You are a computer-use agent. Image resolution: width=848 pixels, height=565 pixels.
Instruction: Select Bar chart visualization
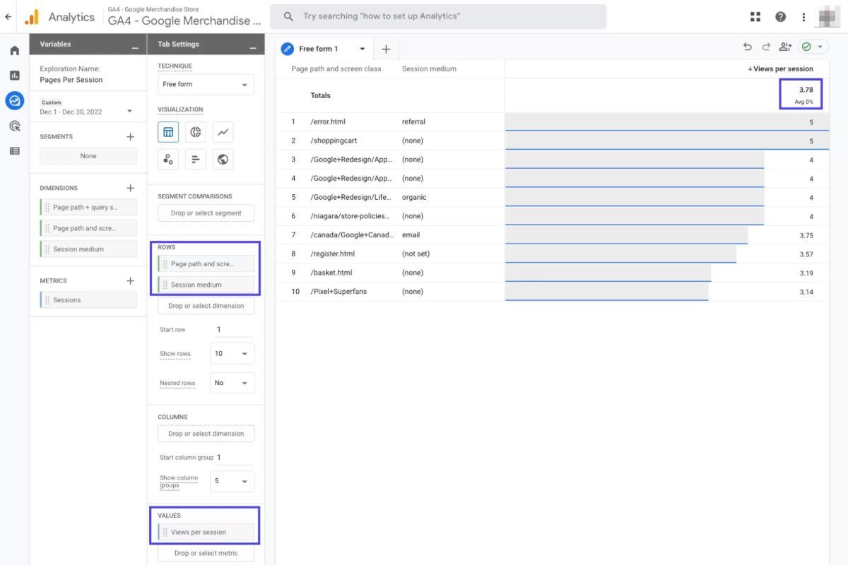coord(196,159)
